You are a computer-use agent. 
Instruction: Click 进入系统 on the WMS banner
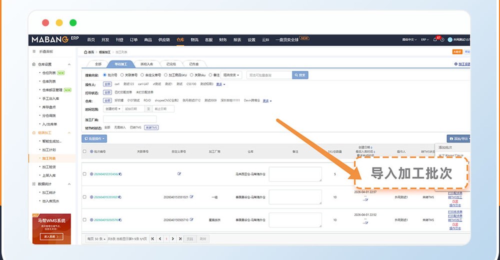pos(51,236)
